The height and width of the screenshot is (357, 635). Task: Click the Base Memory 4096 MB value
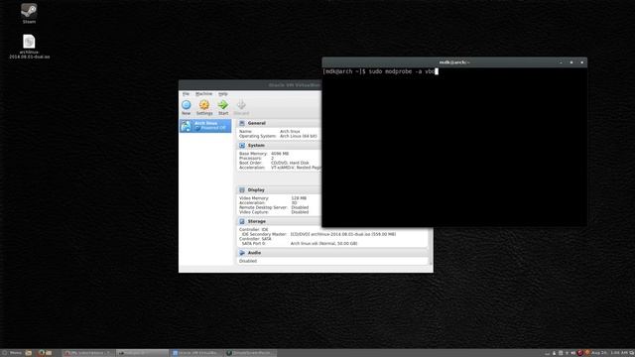click(280, 154)
